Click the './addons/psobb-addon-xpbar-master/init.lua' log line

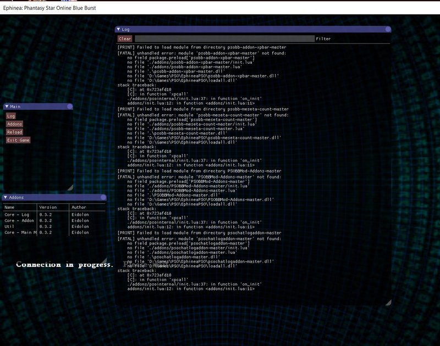tap(190, 62)
